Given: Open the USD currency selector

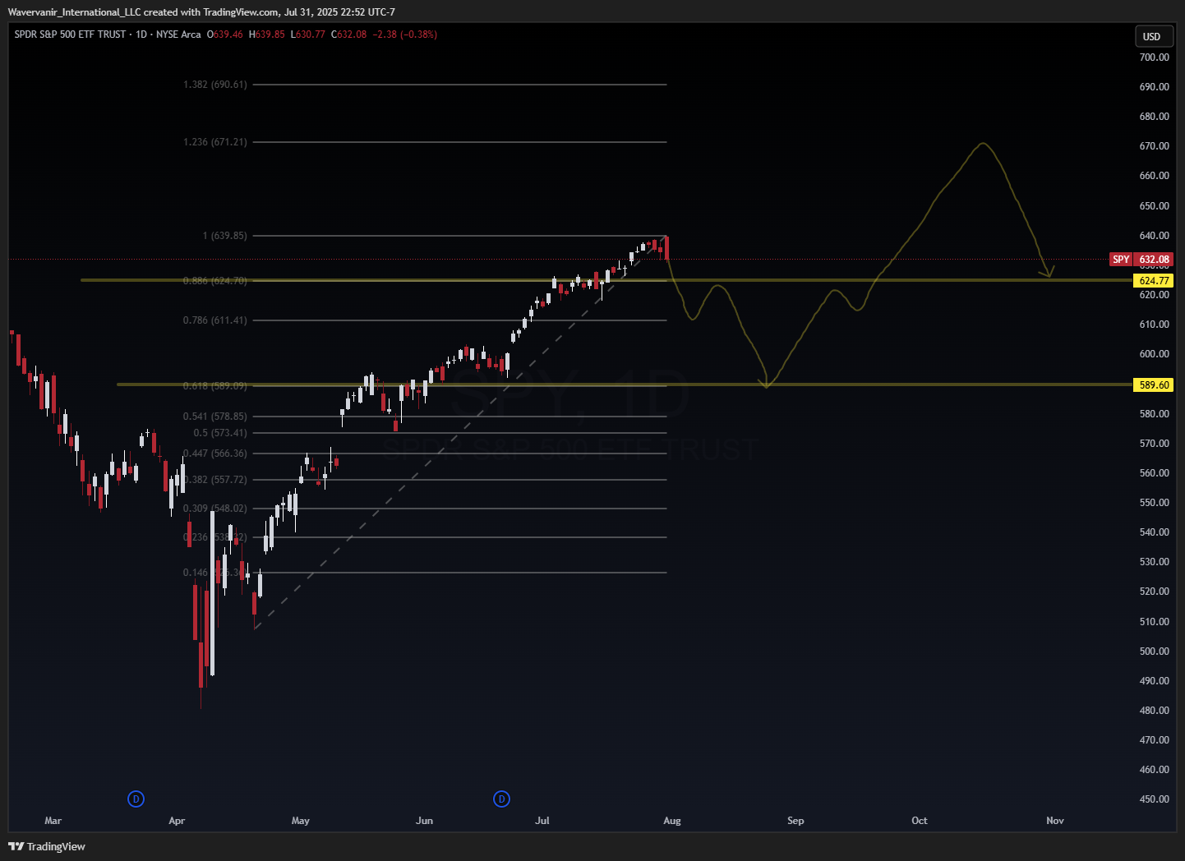Looking at the screenshot, I should click(x=1152, y=36).
